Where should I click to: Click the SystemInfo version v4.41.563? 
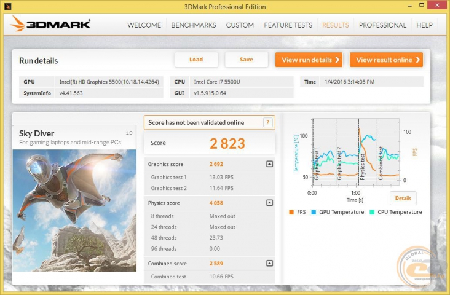pyautogui.click(x=71, y=93)
